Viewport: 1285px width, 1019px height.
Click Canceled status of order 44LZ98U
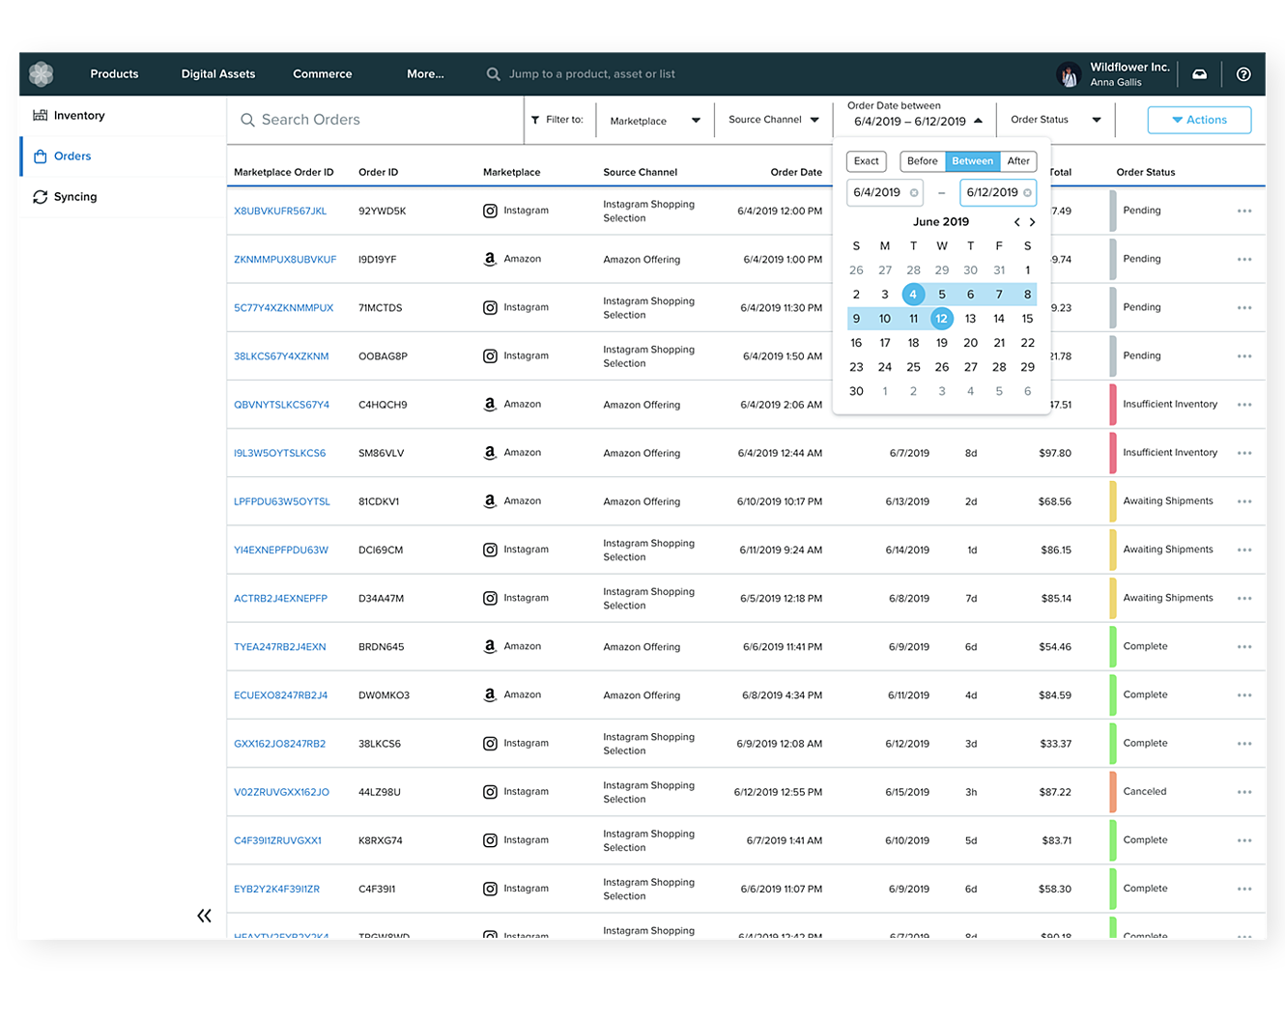1144,792
